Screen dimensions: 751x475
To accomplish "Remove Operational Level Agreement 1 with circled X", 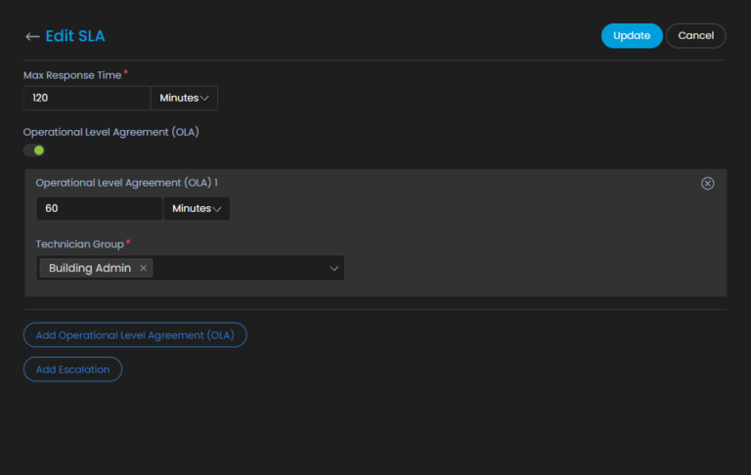I will coord(708,184).
